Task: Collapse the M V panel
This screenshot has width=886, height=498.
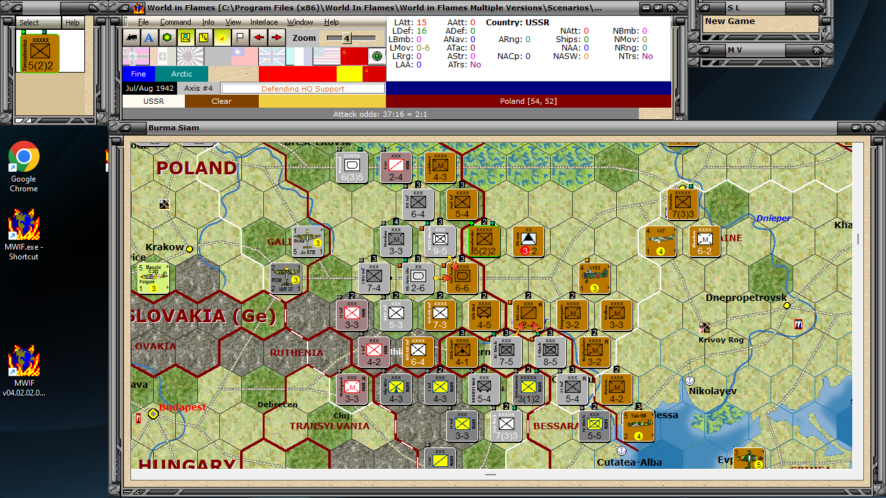Action: tap(703, 50)
